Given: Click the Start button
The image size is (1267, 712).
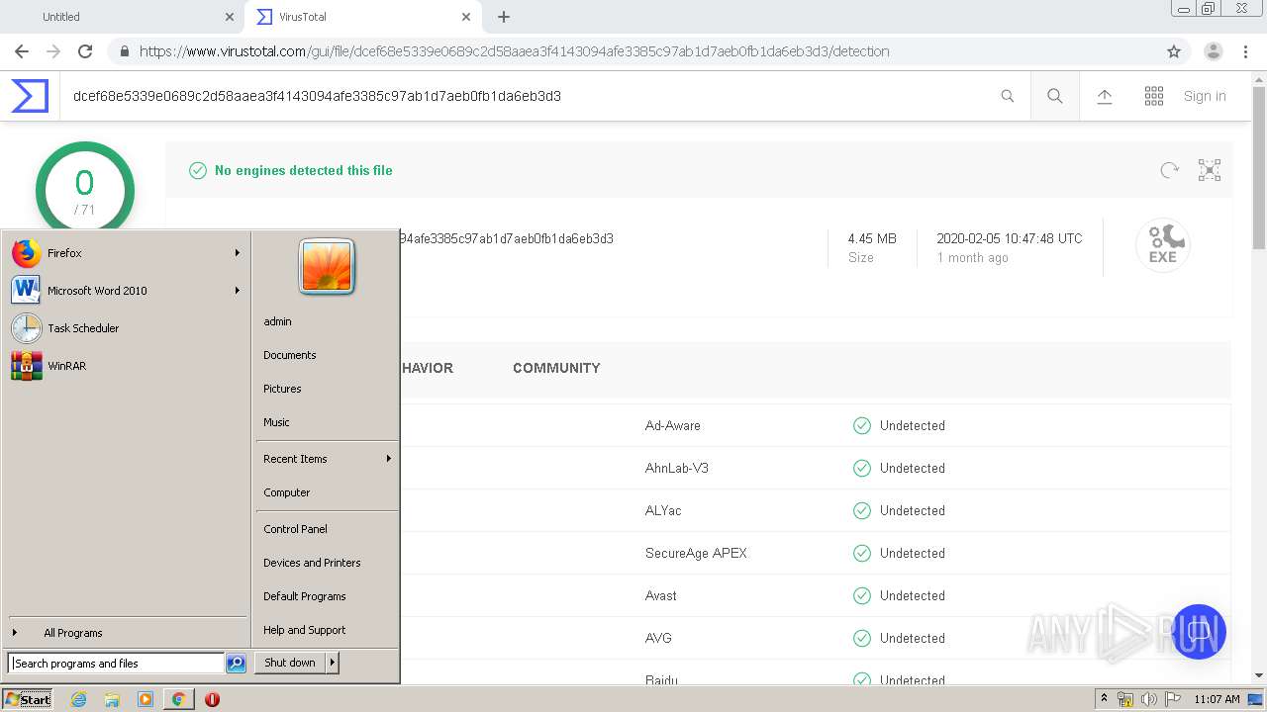Looking at the screenshot, I should (28, 699).
